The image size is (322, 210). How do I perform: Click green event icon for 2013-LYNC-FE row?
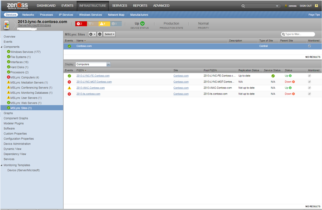69,76
